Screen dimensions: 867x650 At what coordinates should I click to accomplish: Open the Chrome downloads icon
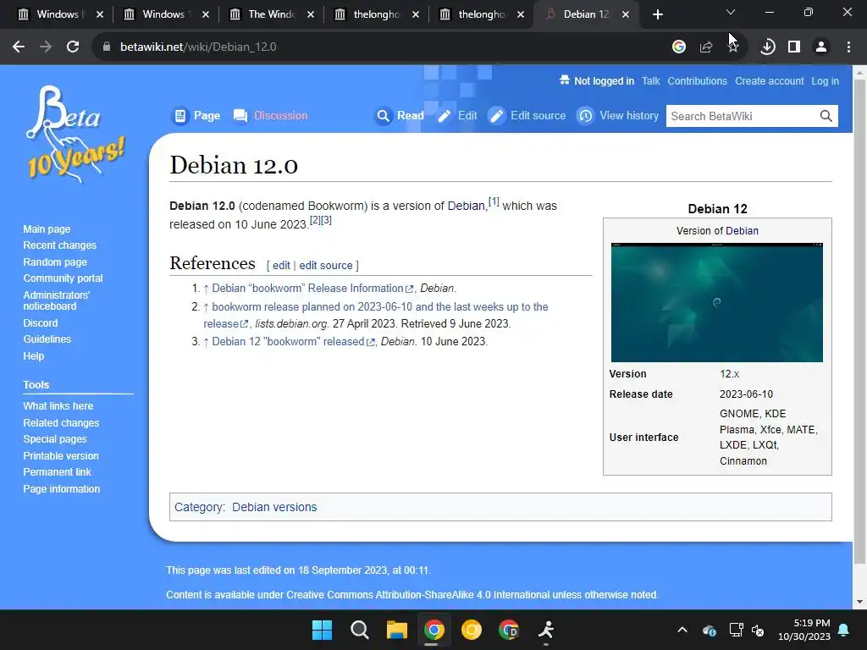(x=767, y=47)
